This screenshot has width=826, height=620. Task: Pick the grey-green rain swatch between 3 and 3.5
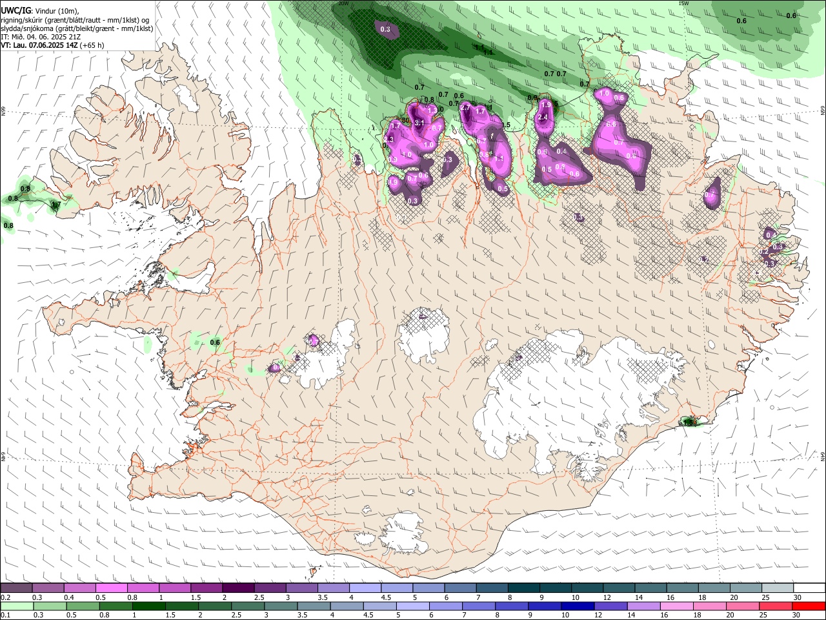pos(281,606)
